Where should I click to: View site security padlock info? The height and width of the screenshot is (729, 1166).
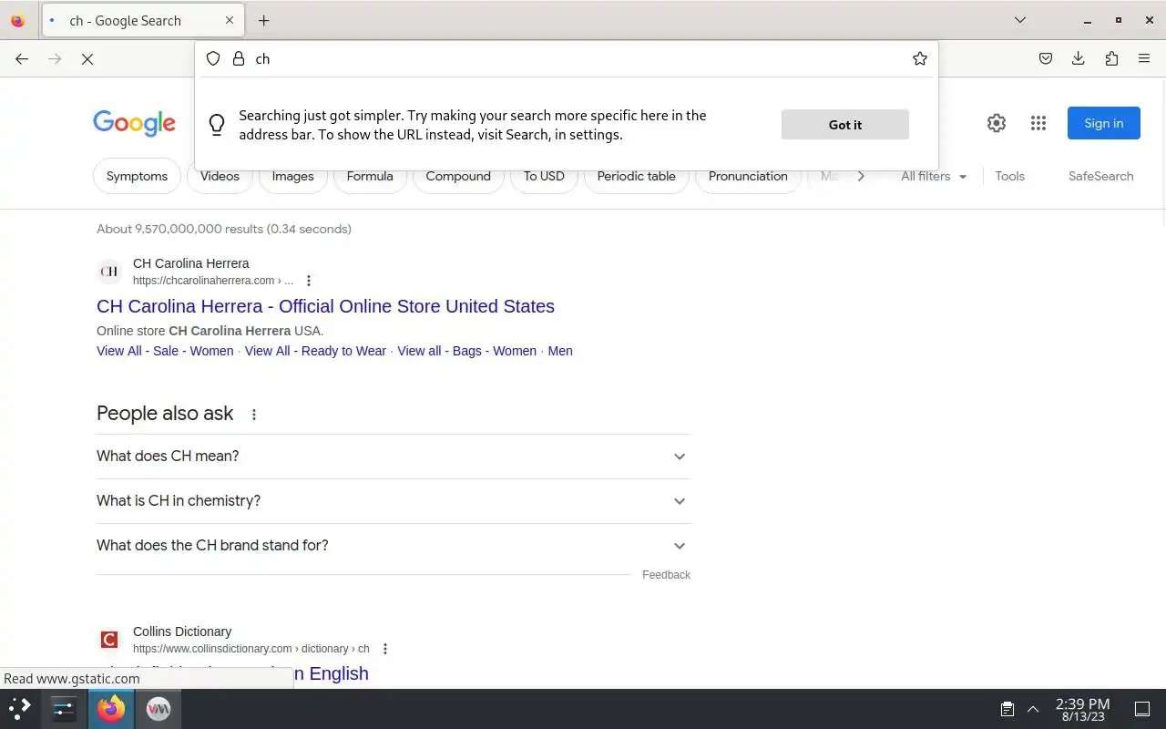click(x=239, y=58)
